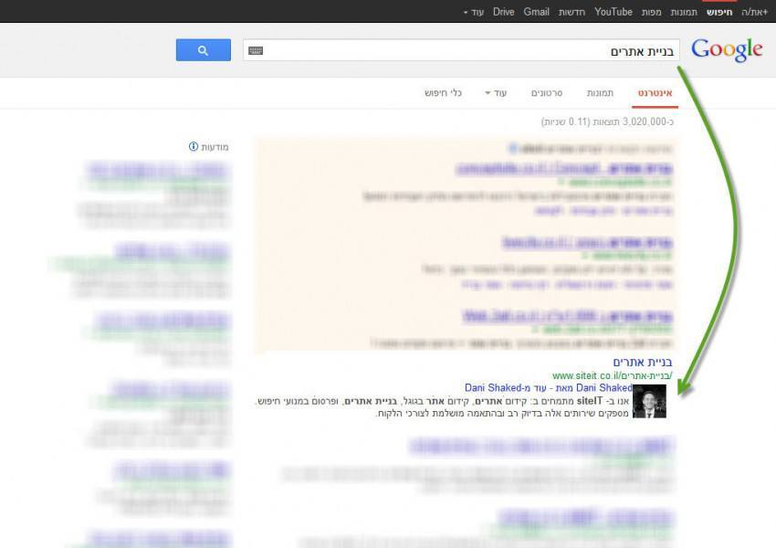Switch to the תמונות results tab

point(600,93)
